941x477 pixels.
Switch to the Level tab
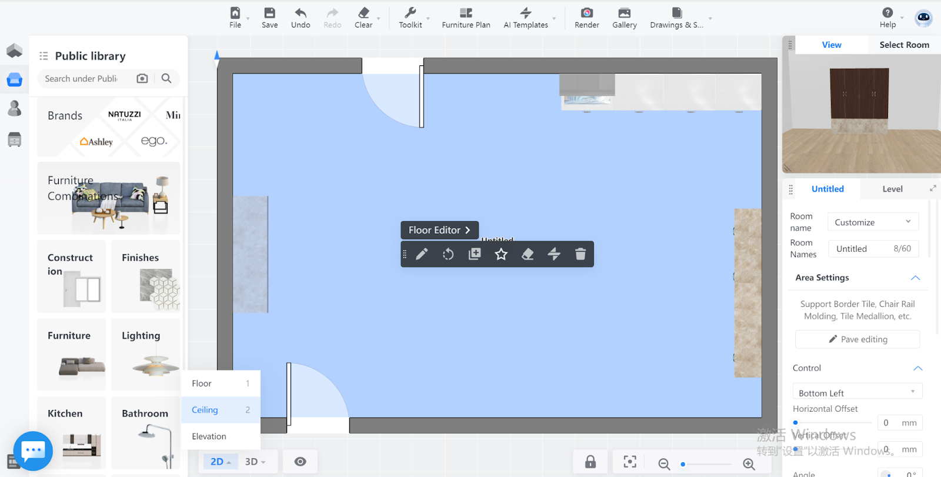pyautogui.click(x=892, y=189)
